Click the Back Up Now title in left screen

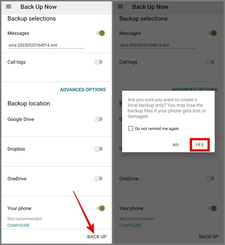[39, 7]
